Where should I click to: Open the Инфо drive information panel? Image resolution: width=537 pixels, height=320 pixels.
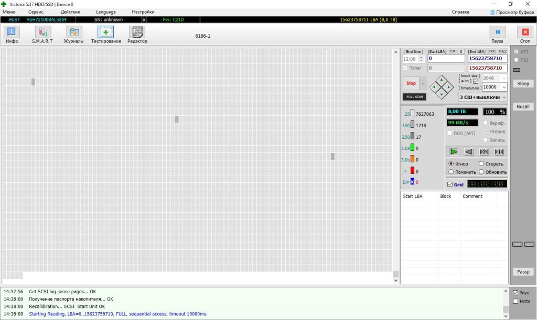coord(12,35)
